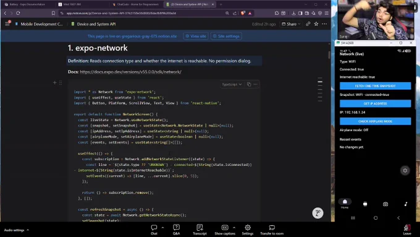The height and width of the screenshot is (237, 420).
Task: Favorite the page with the star icon
Action: [316, 24]
